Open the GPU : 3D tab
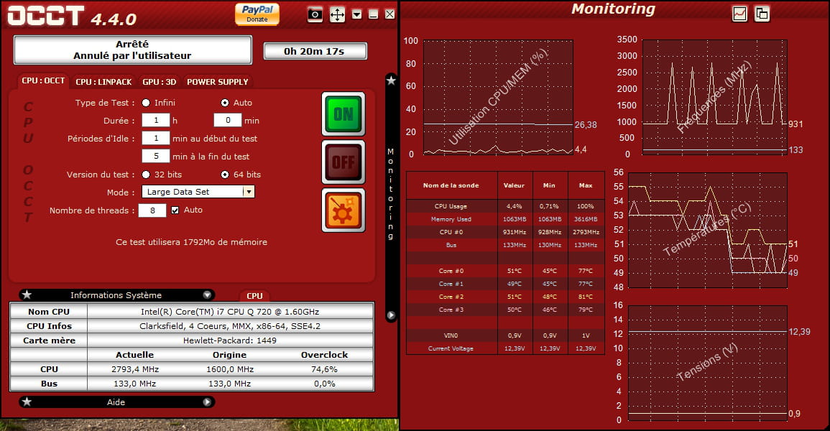 pyautogui.click(x=160, y=81)
